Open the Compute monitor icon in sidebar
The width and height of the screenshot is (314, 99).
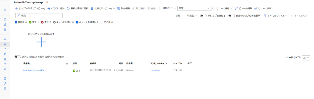point(5,78)
